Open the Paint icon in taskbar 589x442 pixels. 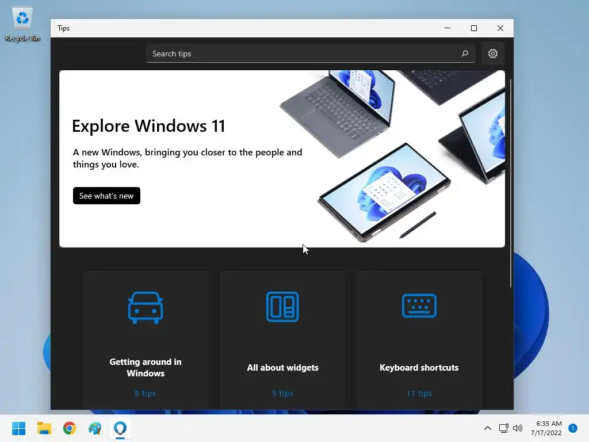[x=95, y=428]
